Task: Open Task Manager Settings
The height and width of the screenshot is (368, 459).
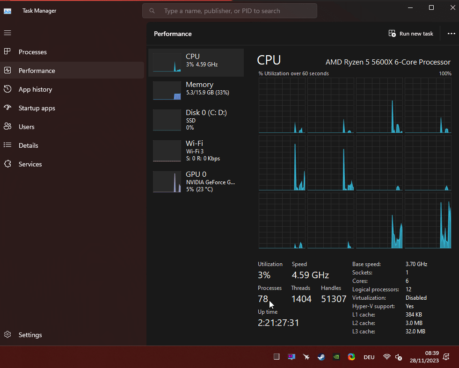Action: 72,335
